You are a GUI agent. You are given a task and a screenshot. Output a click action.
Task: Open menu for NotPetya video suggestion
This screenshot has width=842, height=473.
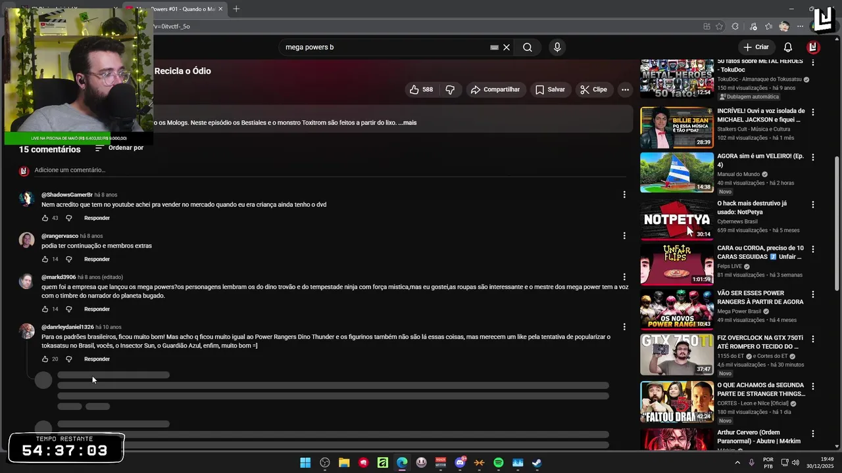coord(813,204)
